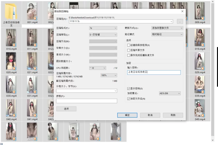Viewport: 218px width, 145px height.
Task: Select the 019.mp4 video file icon
Action: (x=200, y=38)
